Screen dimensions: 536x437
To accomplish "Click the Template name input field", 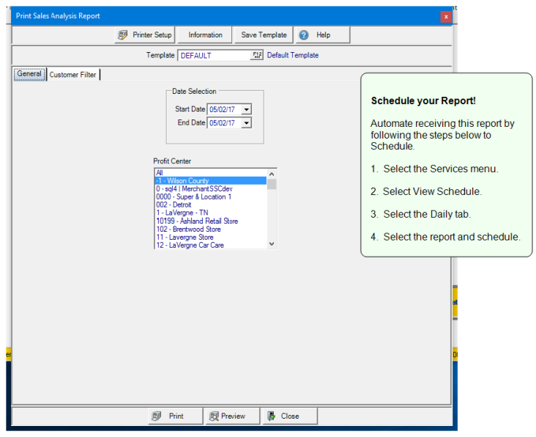I will click(214, 55).
